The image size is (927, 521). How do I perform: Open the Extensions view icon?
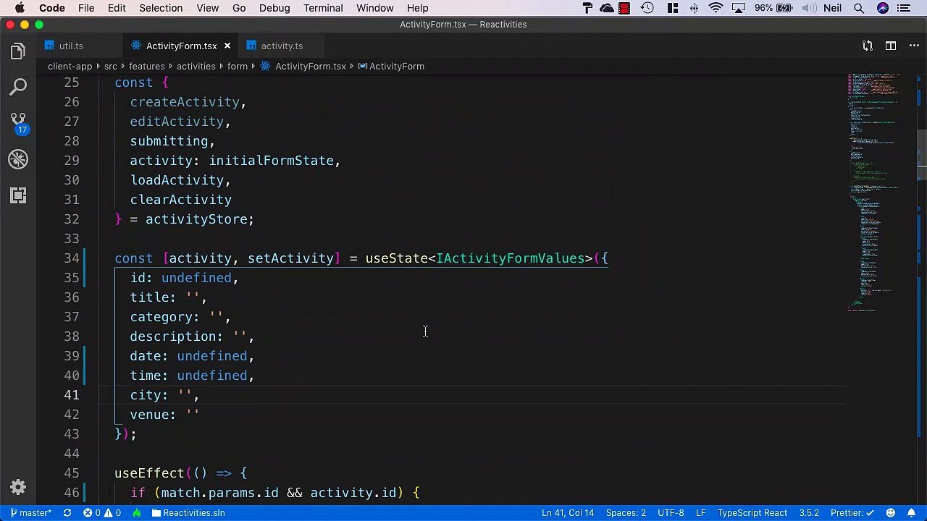(x=18, y=195)
